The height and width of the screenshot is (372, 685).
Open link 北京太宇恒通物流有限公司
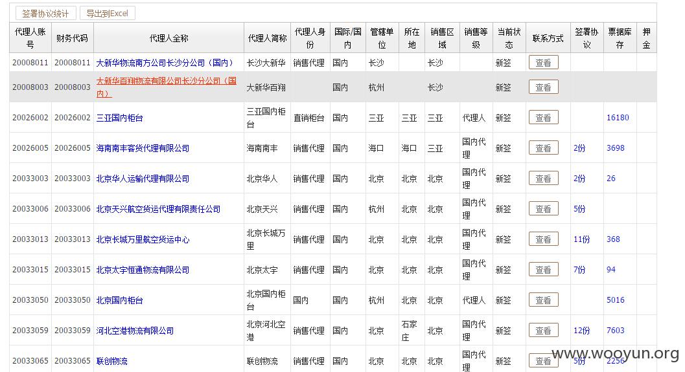pyautogui.click(x=143, y=270)
